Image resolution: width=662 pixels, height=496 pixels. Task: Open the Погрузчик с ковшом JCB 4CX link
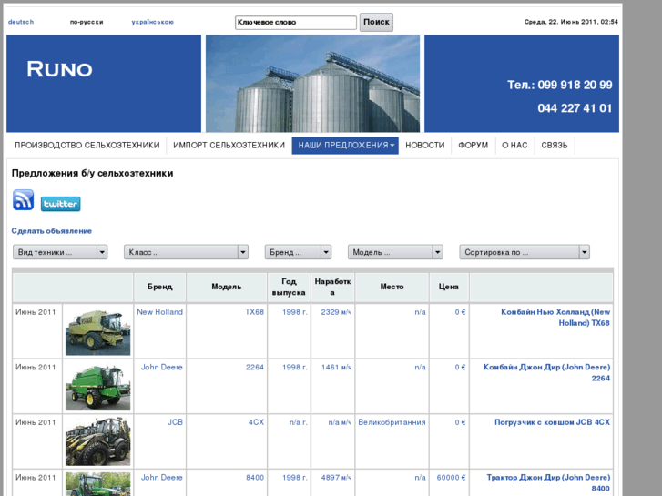coord(552,422)
